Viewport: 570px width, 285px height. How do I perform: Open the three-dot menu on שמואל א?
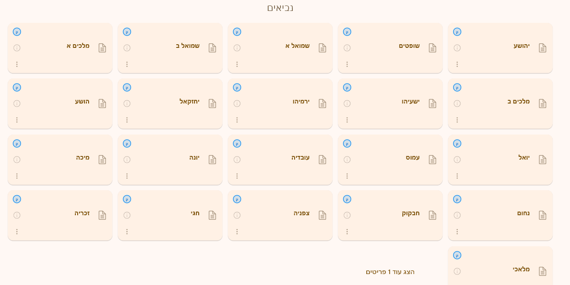[x=237, y=64]
